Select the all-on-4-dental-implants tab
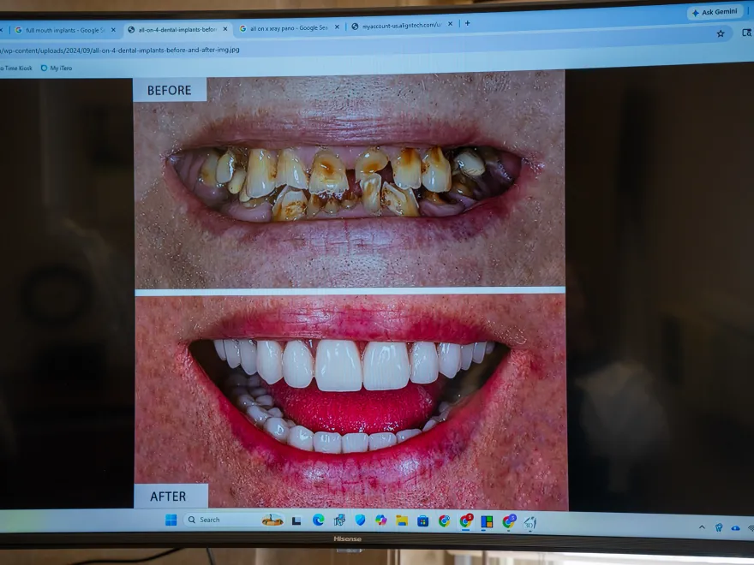Image resolution: width=754 pixels, height=565 pixels. 177,30
